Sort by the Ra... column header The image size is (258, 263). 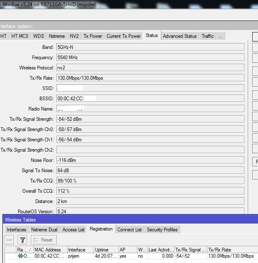[x=25, y=249]
